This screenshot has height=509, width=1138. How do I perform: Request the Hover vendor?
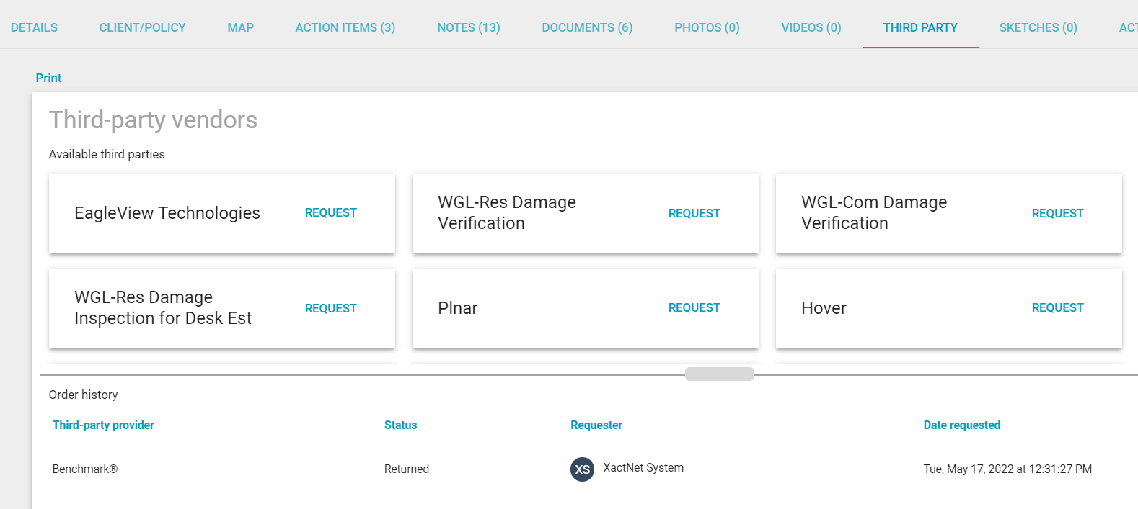tap(1057, 307)
